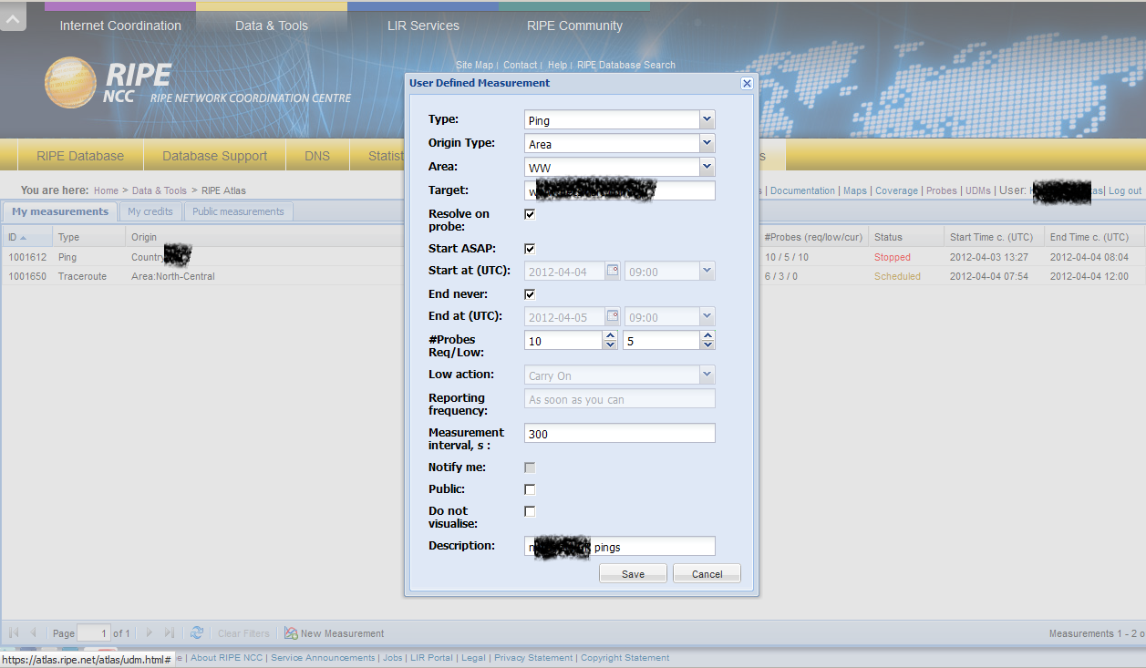Image resolution: width=1146 pixels, height=668 pixels.
Task: Open the calendar picker for End at
Action: 613,317
